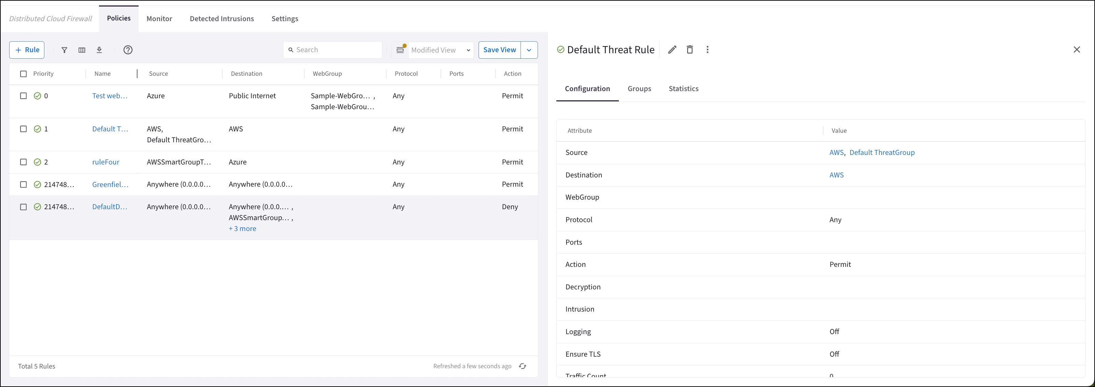This screenshot has height=387, width=1095.
Task: Open the column chooser icon
Action: [82, 50]
